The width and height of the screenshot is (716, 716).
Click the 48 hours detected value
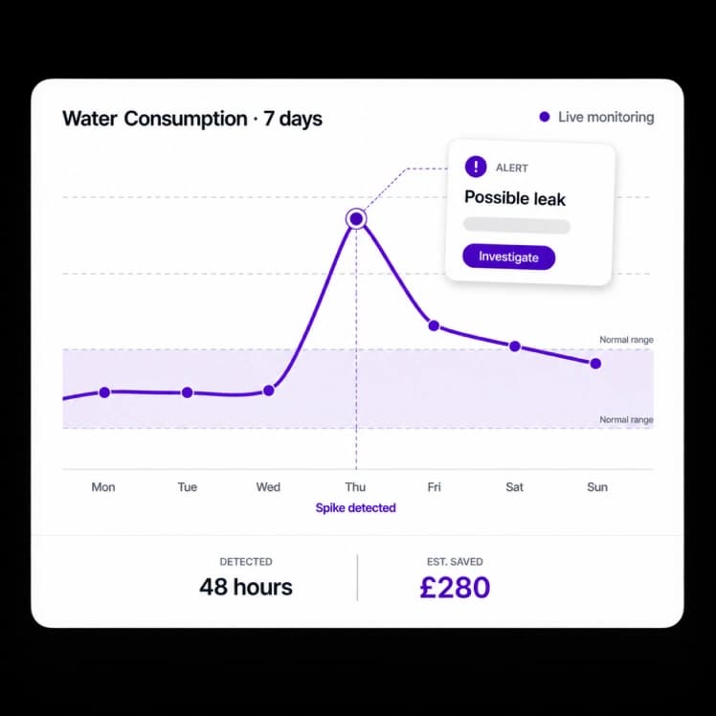[x=246, y=587]
